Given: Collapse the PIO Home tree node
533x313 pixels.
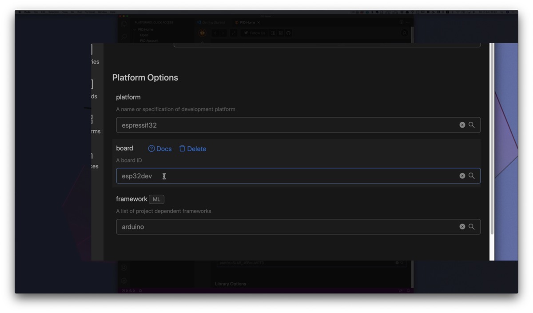Looking at the screenshot, I should tap(135, 29).
